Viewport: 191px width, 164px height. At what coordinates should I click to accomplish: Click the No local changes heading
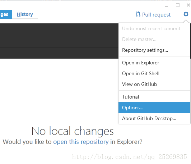point(73,131)
